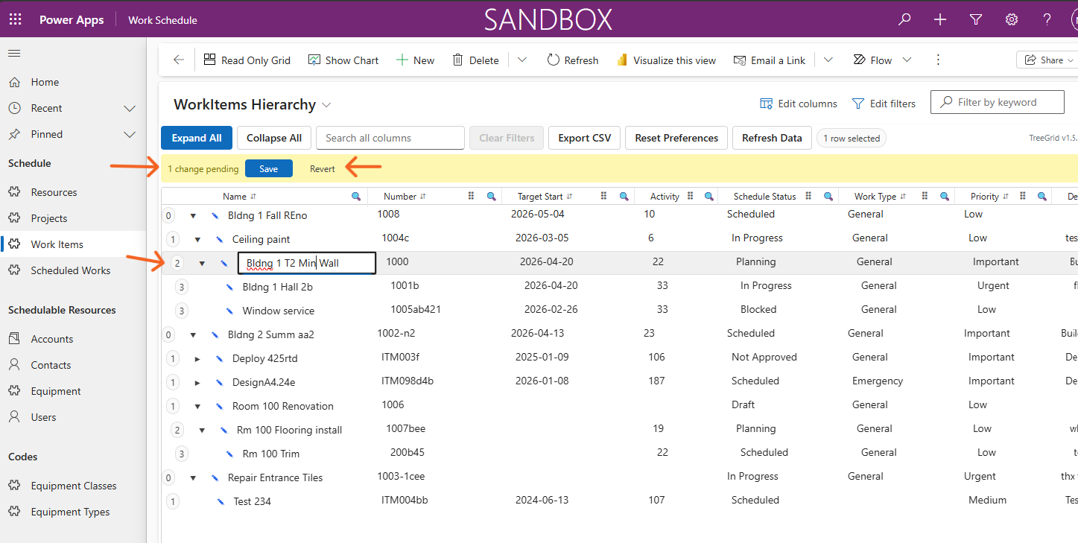Expand the Deploy 425rtd row
The width and height of the screenshot is (1078, 543).
[x=197, y=358]
